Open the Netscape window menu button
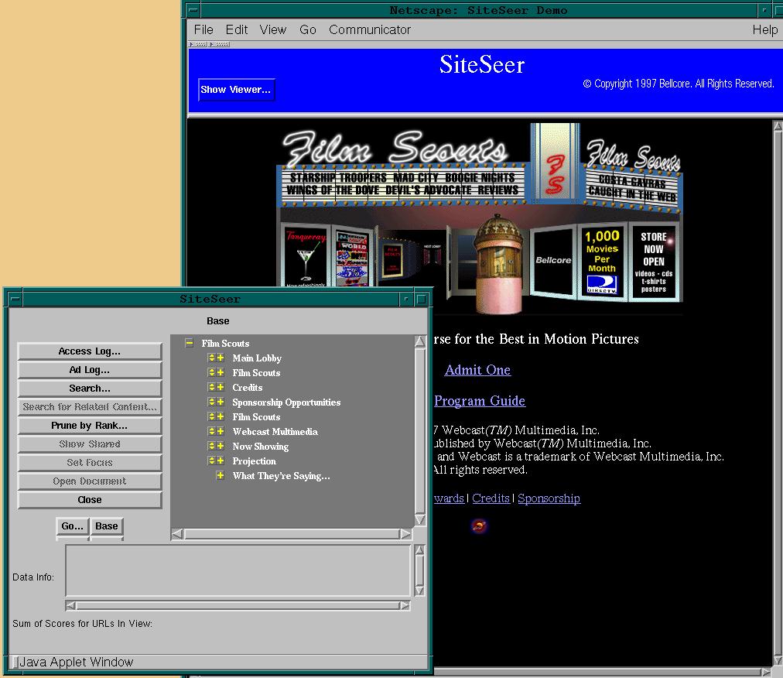Screen dimensions: 783x678 coord(193,10)
